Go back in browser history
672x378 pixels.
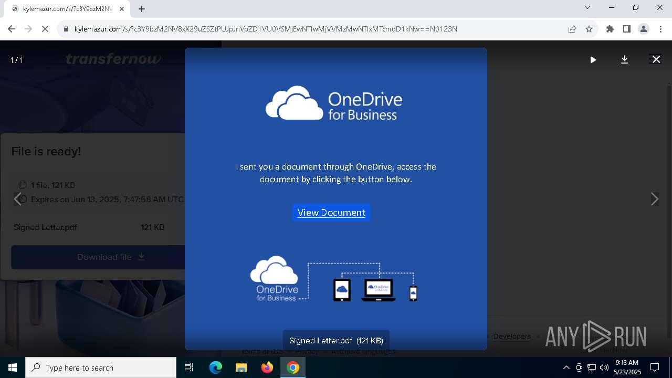click(12, 29)
